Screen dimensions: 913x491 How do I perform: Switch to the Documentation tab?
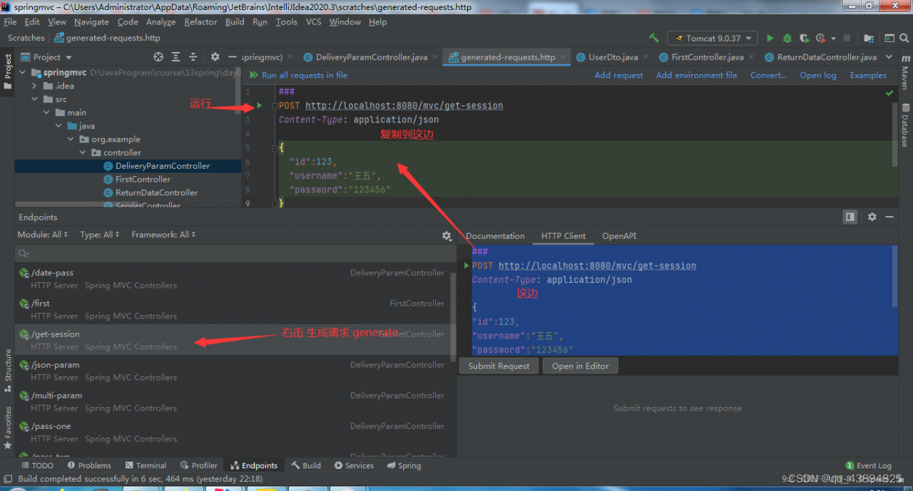pyautogui.click(x=495, y=236)
